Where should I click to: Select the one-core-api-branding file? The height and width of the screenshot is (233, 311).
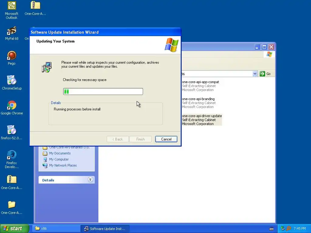click(x=199, y=103)
